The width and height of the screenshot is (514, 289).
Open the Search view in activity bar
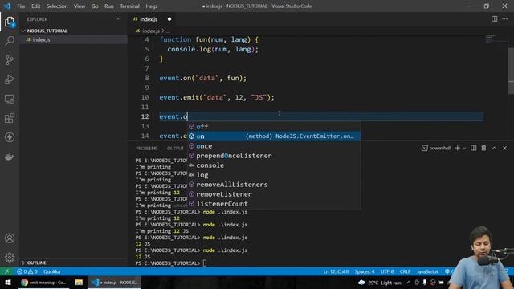(10, 41)
